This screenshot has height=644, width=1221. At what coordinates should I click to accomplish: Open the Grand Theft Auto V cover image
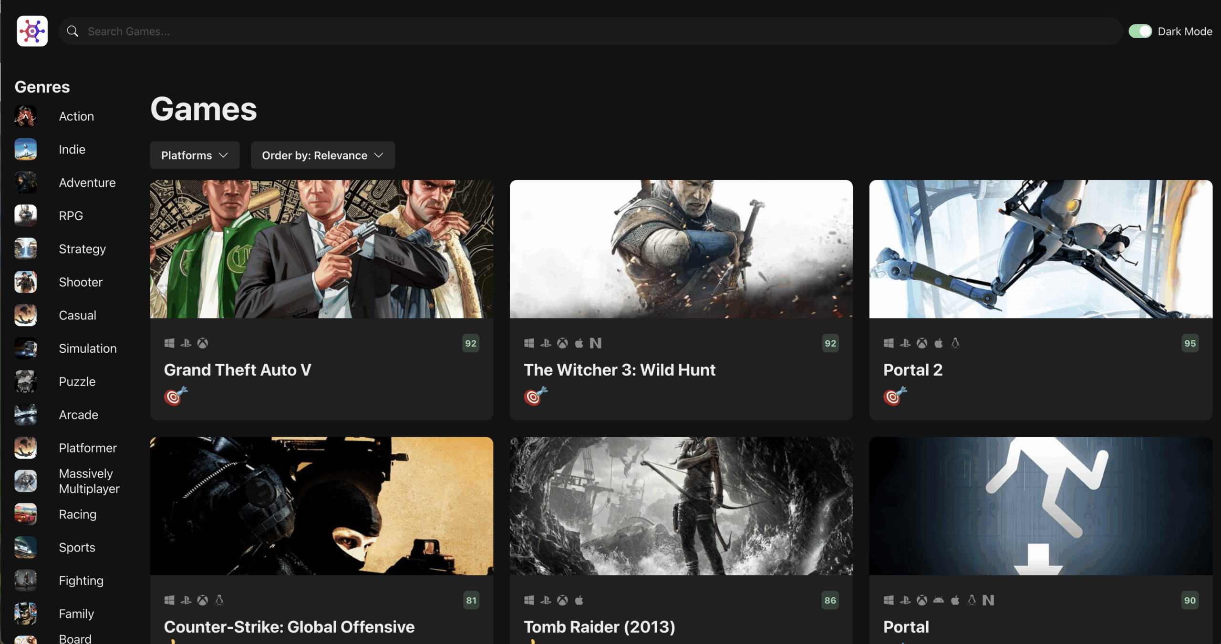pyautogui.click(x=321, y=249)
